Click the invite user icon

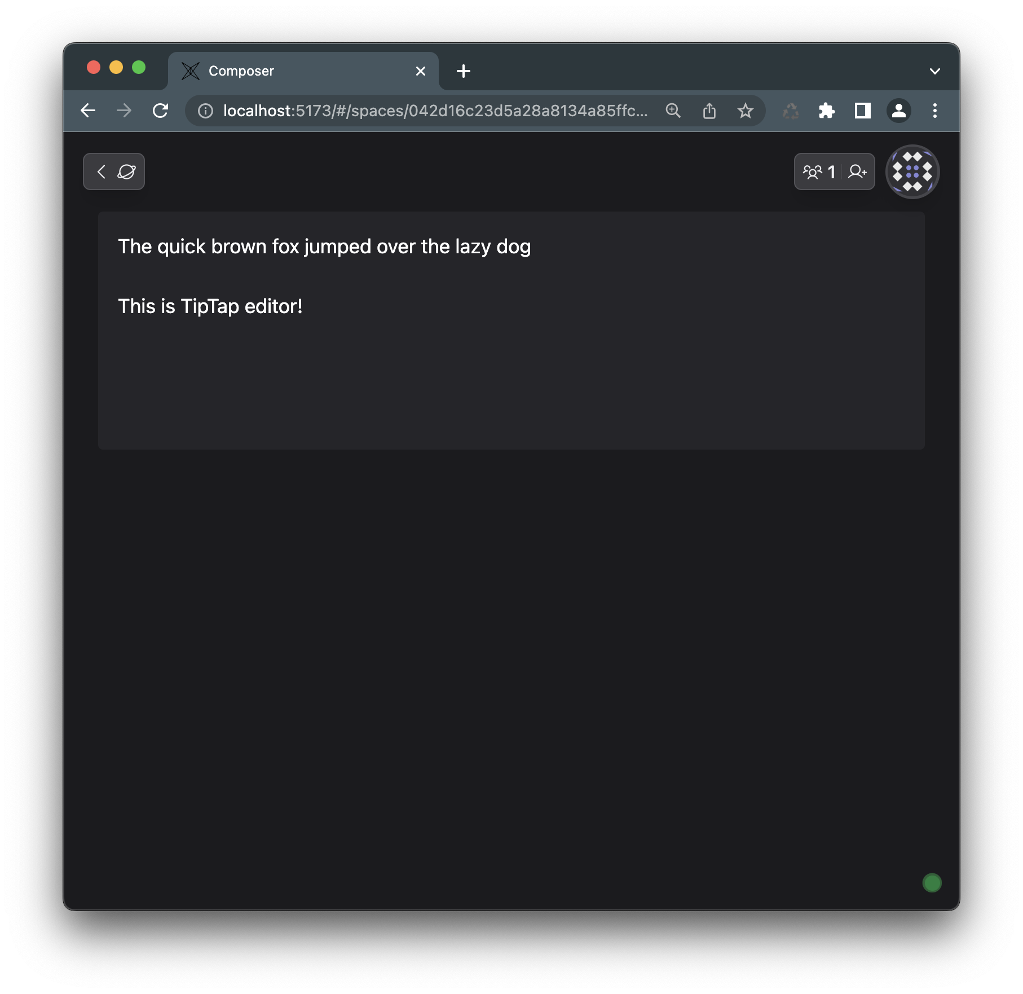click(858, 171)
